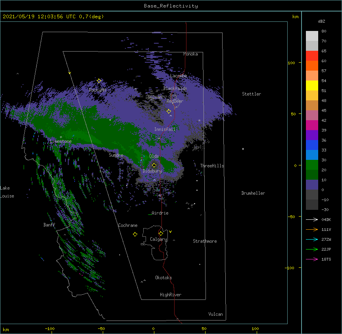The height and width of the screenshot is (334, 342).
Task: Click the Calgary city label
Action: click(x=159, y=239)
